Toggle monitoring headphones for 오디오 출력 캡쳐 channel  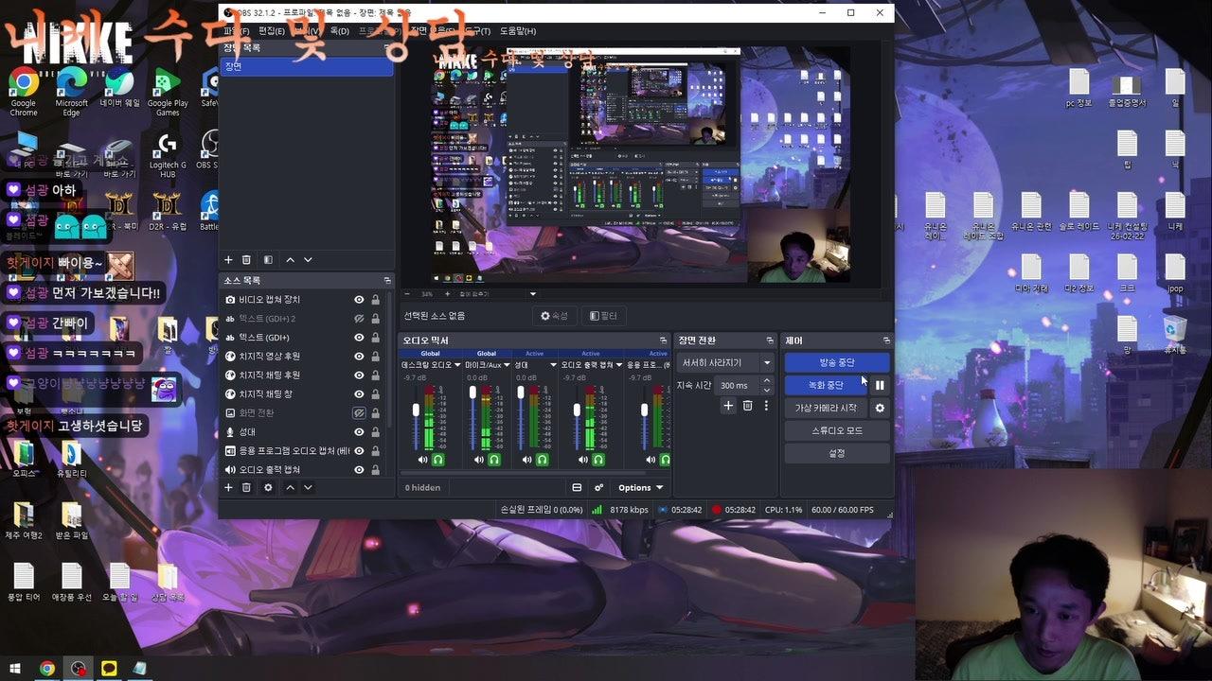tap(597, 460)
